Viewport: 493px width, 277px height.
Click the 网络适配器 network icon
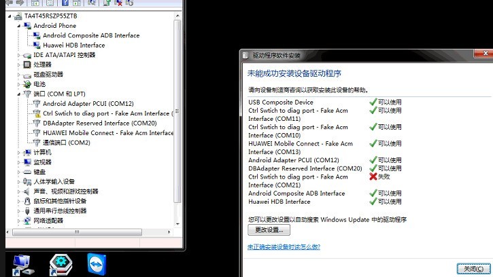click(x=27, y=221)
